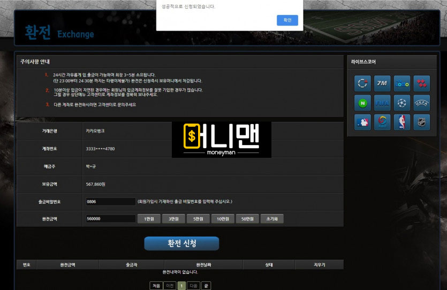This screenshot has height=290, width=447.
Task: Select the NHL shield icon
Action: 421,123
